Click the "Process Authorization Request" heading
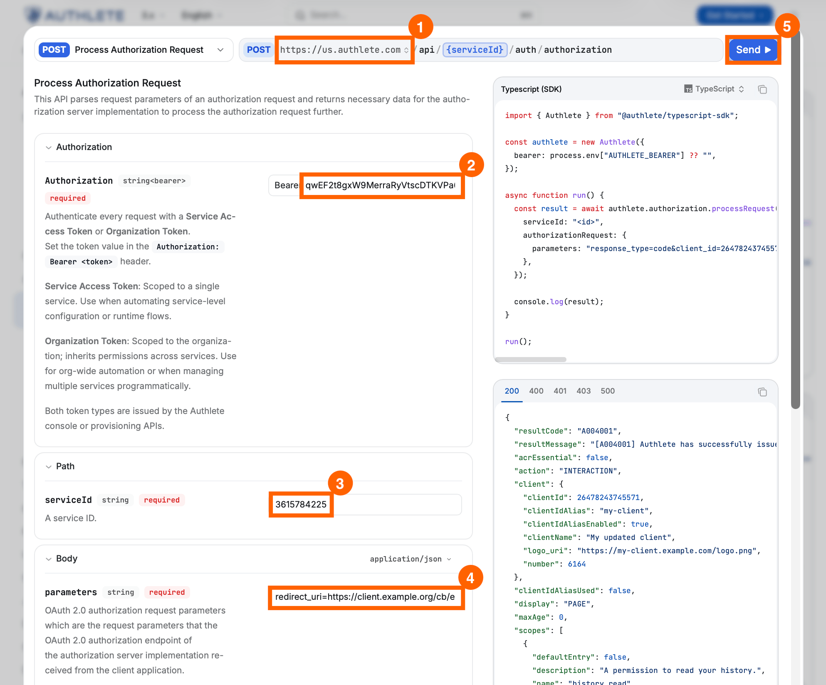The image size is (826, 685). pos(107,83)
